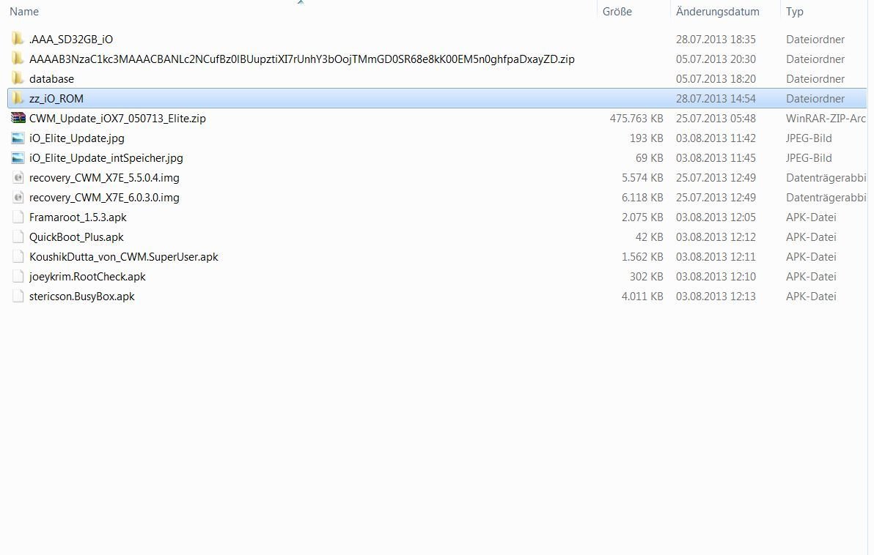The height and width of the screenshot is (555, 874).
Task: Click date 25.07.2013 05:48
Action: 716,119
